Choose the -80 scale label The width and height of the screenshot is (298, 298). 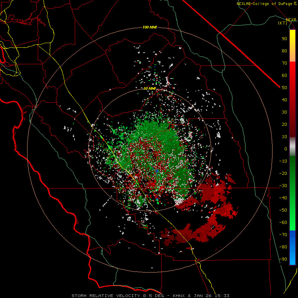click(x=283, y=247)
